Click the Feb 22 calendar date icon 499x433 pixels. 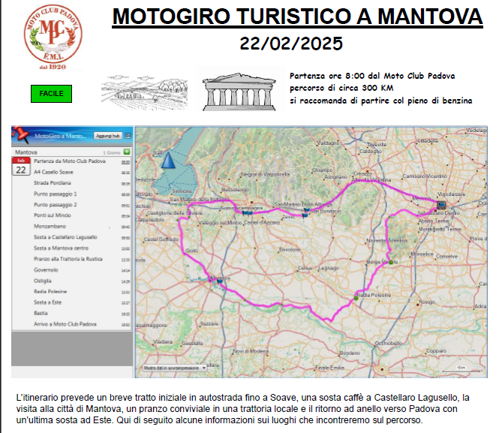(23, 166)
